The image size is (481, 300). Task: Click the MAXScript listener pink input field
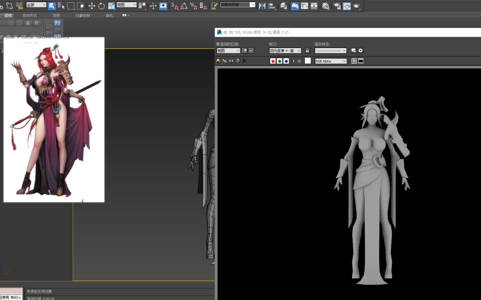(11, 291)
